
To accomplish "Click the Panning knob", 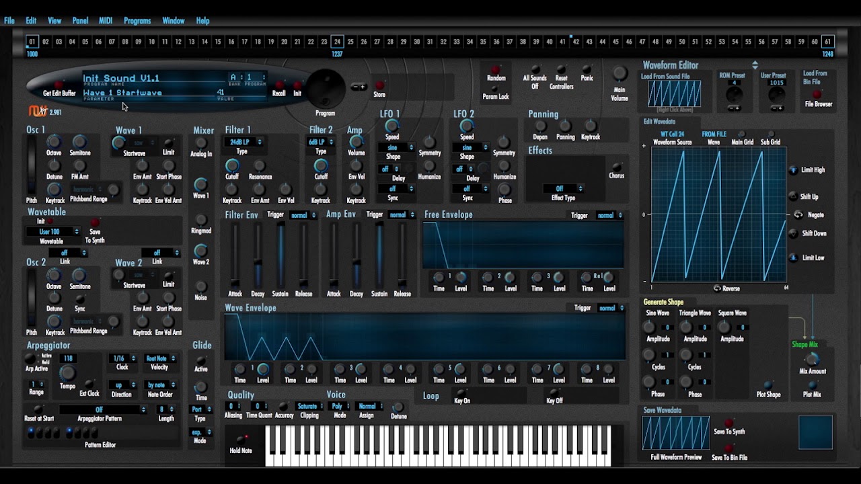I will tap(565, 126).
